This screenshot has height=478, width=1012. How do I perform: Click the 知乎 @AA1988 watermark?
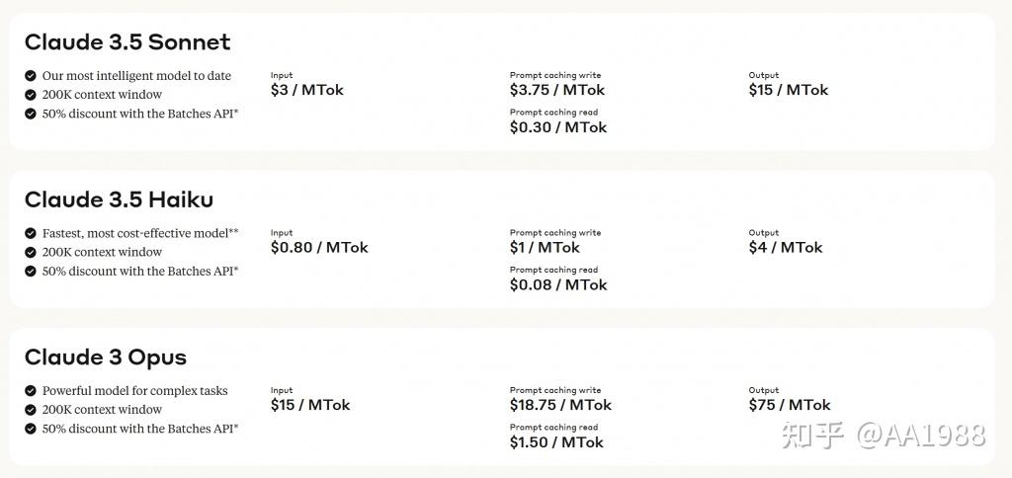pyautogui.click(x=883, y=434)
